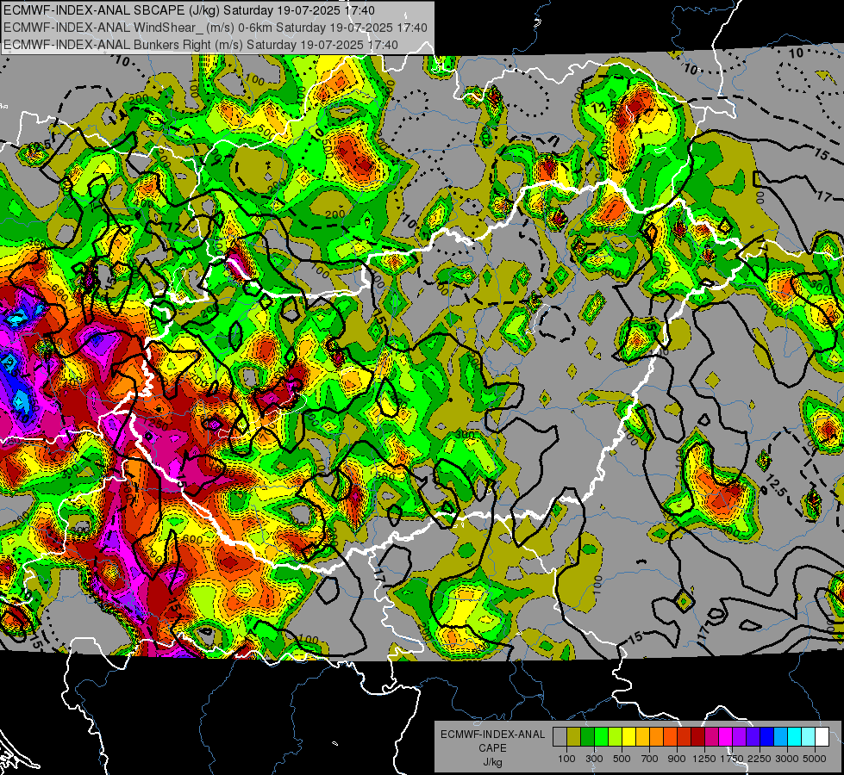Click the legend title ECMWF-INDEX-ANAL

coord(493,735)
